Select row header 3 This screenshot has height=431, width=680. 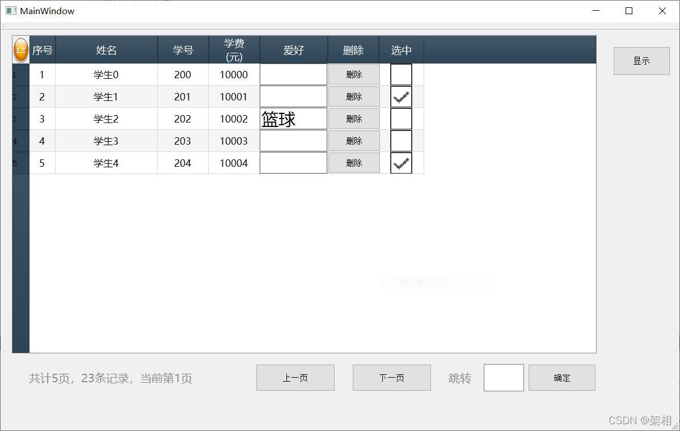coord(21,119)
